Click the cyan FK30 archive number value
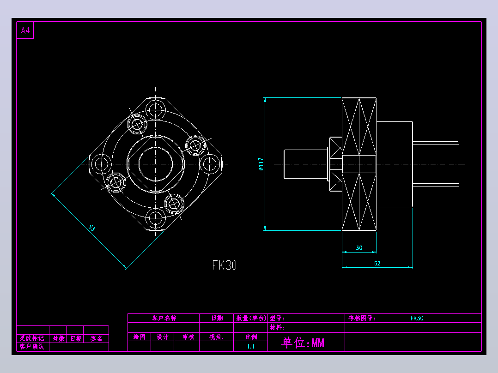 (417, 318)
